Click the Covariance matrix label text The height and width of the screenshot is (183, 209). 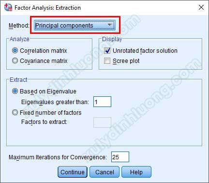(44, 61)
